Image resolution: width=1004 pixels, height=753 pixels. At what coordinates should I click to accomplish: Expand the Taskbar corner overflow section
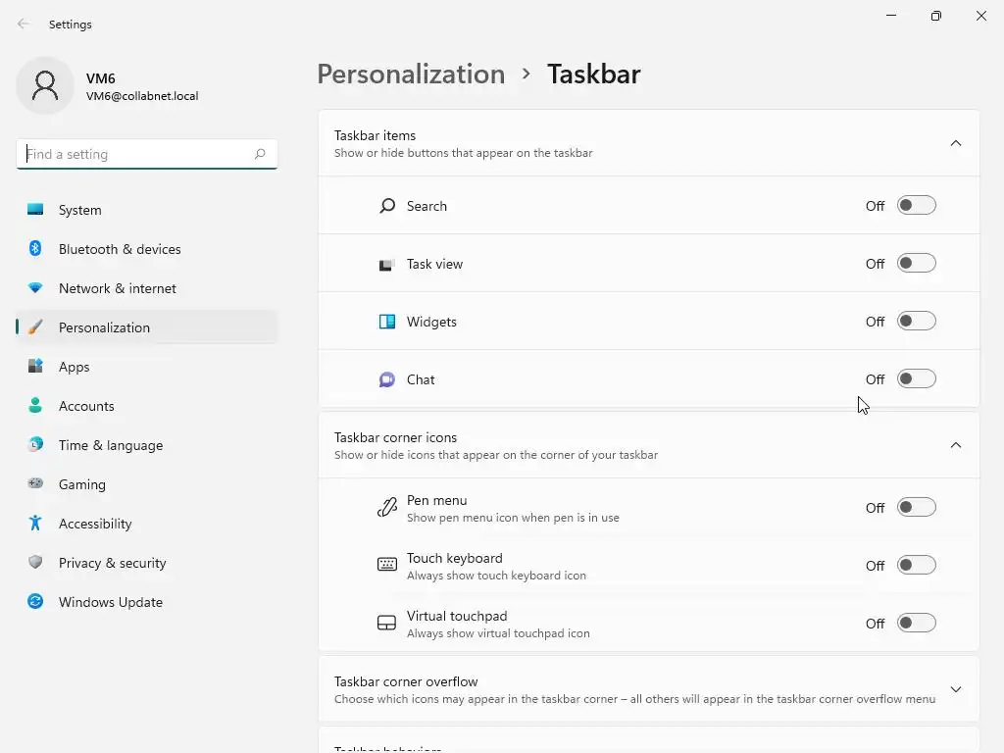pos(956,689)
